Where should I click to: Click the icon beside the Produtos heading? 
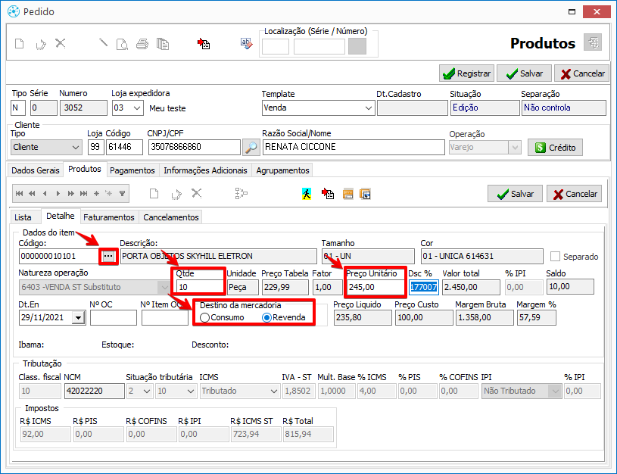point(593,42)
